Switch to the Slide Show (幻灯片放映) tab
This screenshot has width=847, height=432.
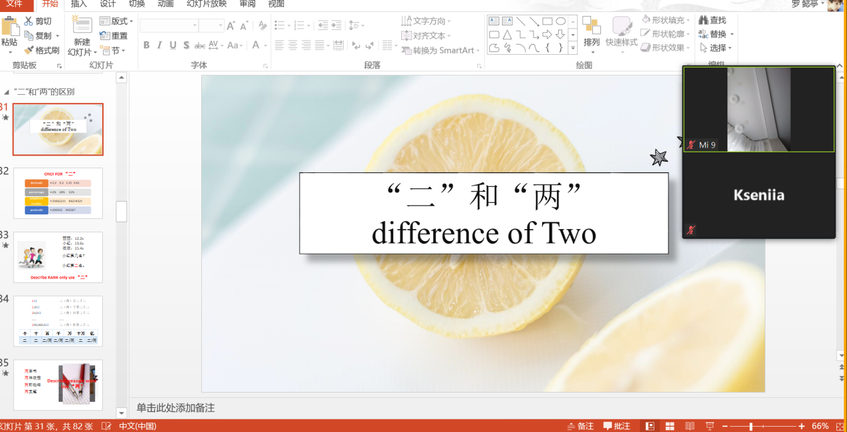click(x=207, y=4)
